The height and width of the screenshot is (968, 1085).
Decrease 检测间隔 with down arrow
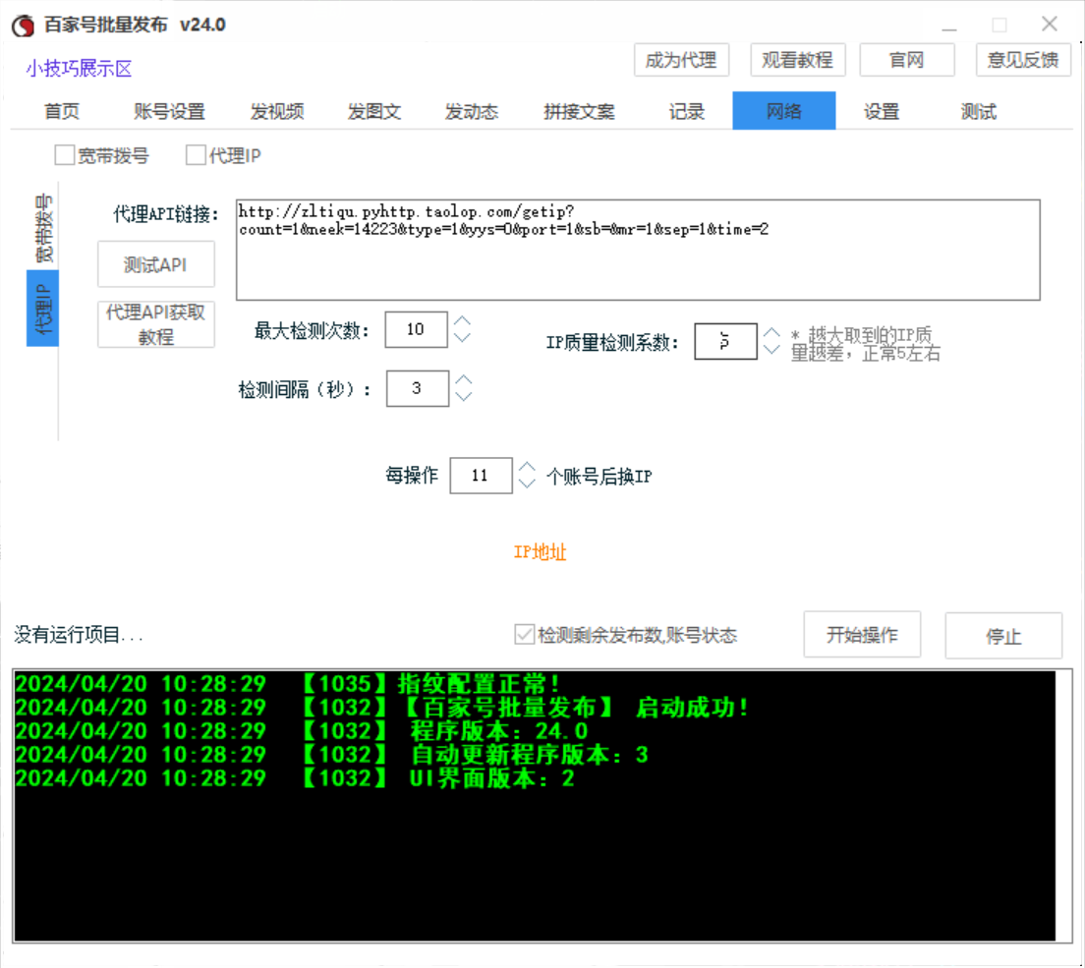[464, 396]
